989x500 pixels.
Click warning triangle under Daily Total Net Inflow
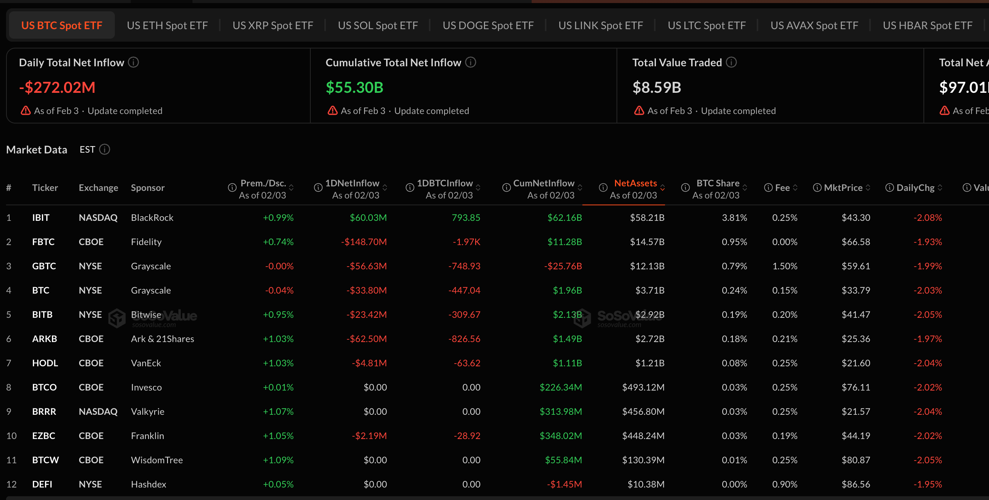click(x=26, y=111)
